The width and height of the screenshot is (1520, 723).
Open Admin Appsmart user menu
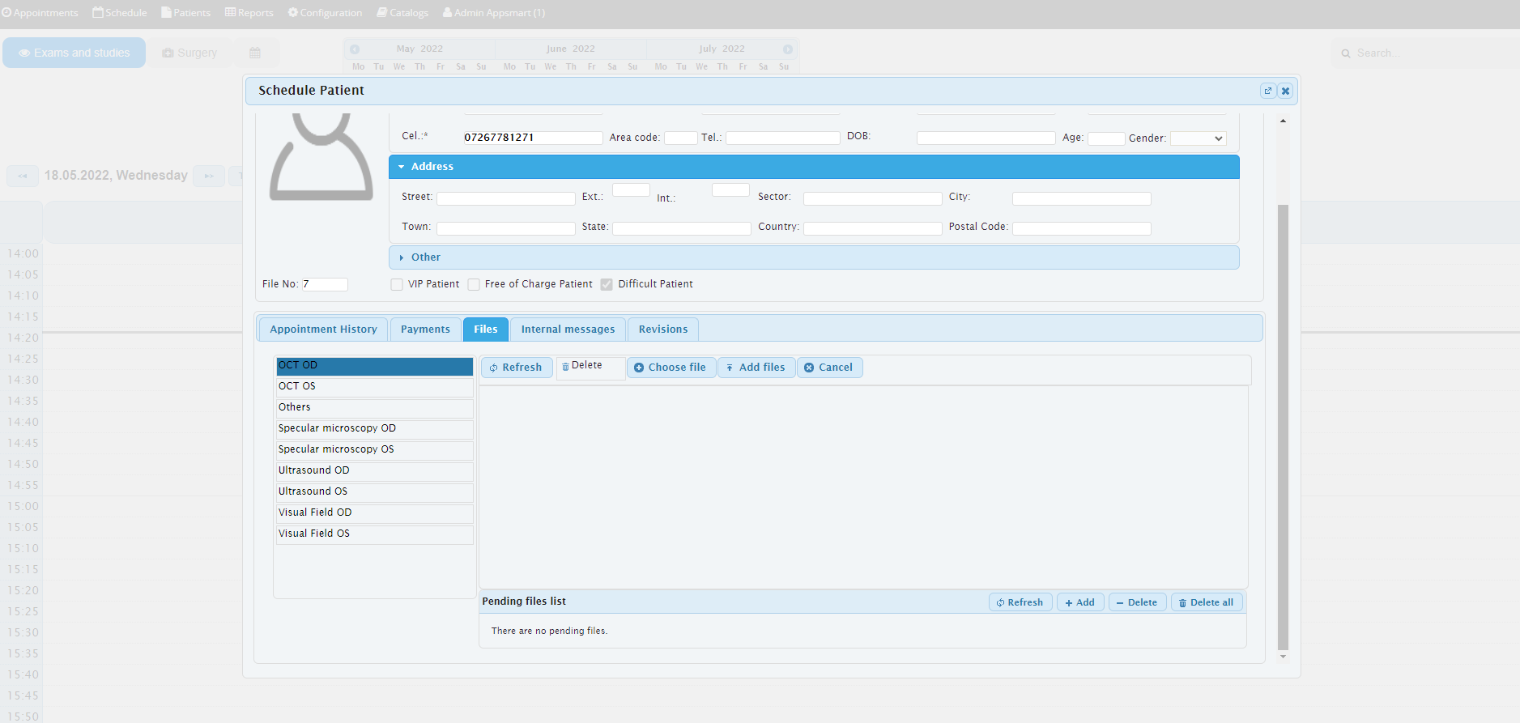(493, 13)
